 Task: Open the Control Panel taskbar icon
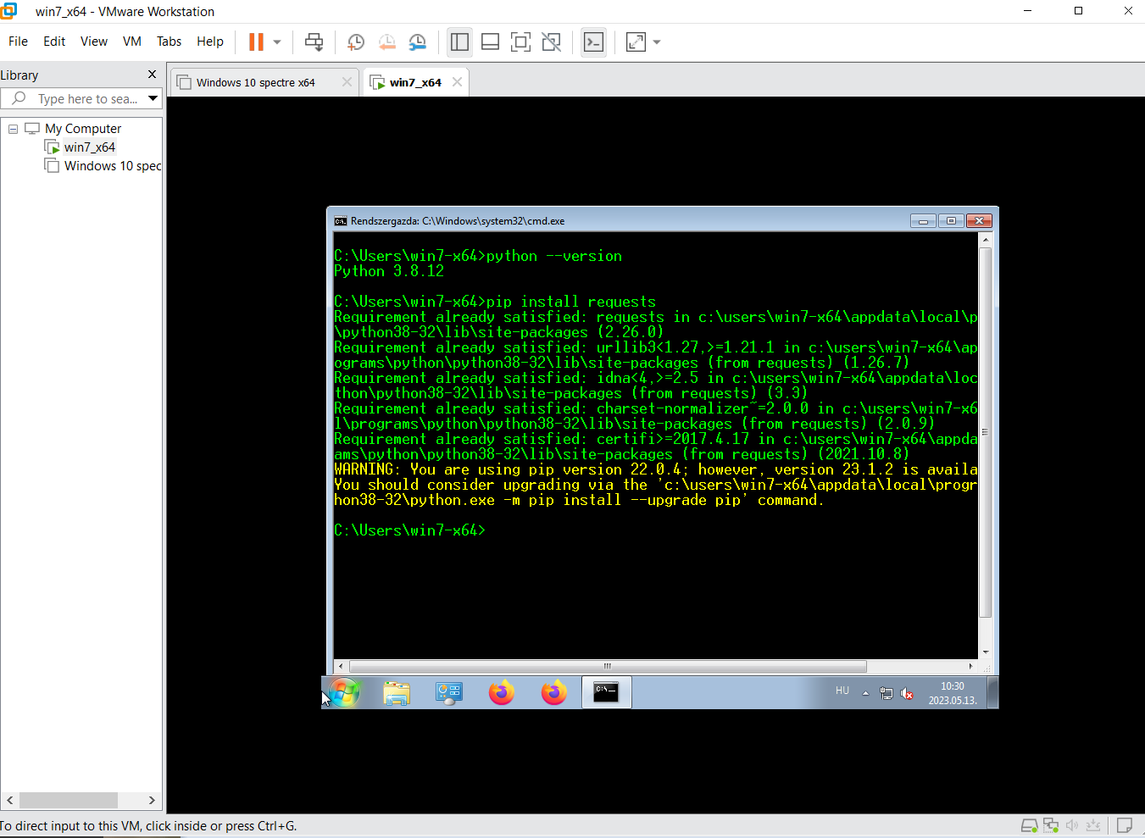[449, 693]
